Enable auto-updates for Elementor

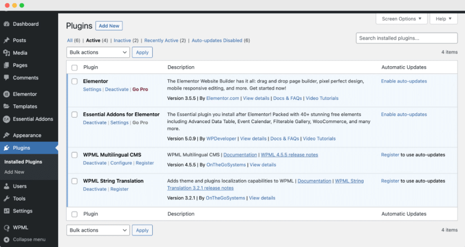[x=404, y=81]
